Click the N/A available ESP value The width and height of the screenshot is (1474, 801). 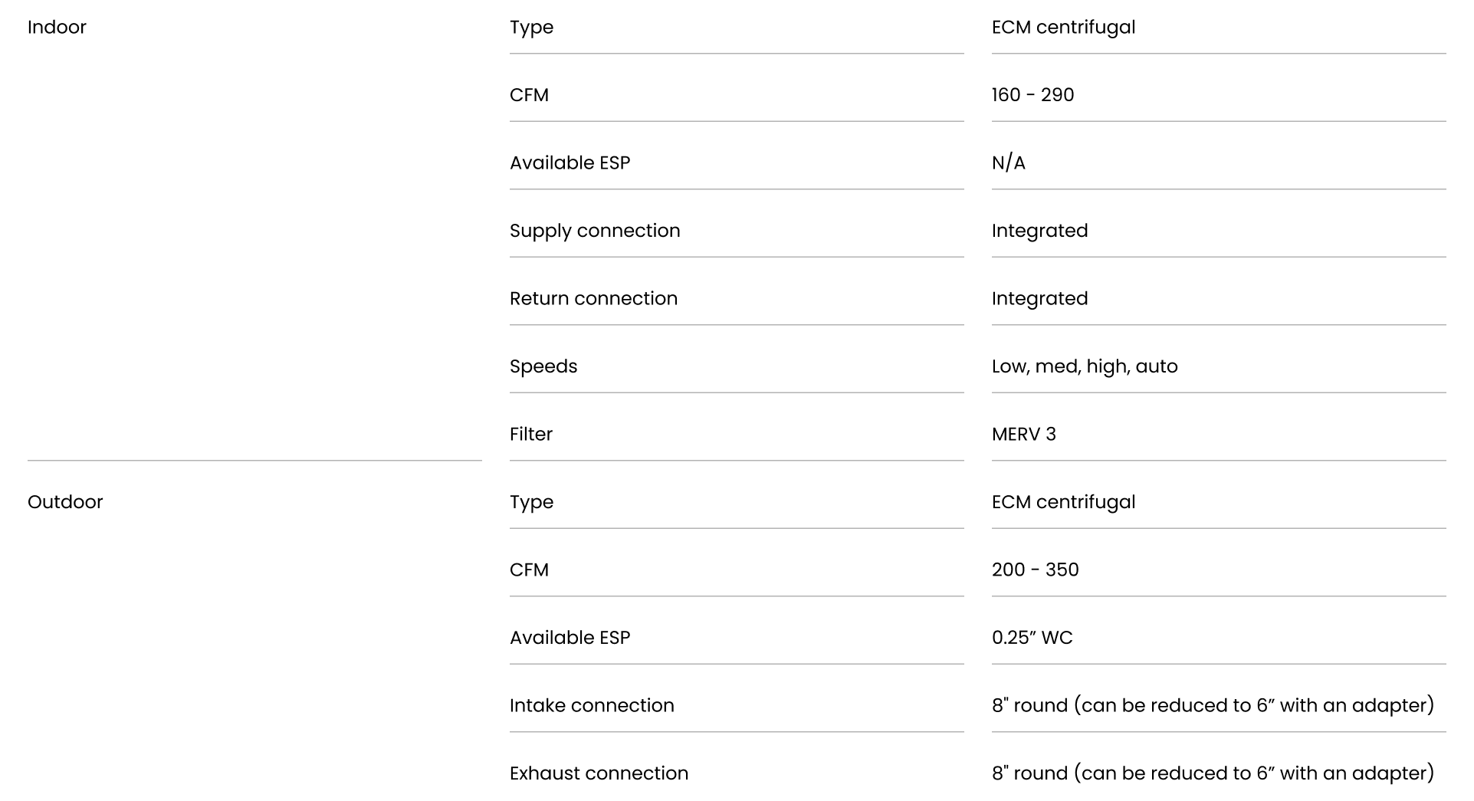[x=1008, y=162]
